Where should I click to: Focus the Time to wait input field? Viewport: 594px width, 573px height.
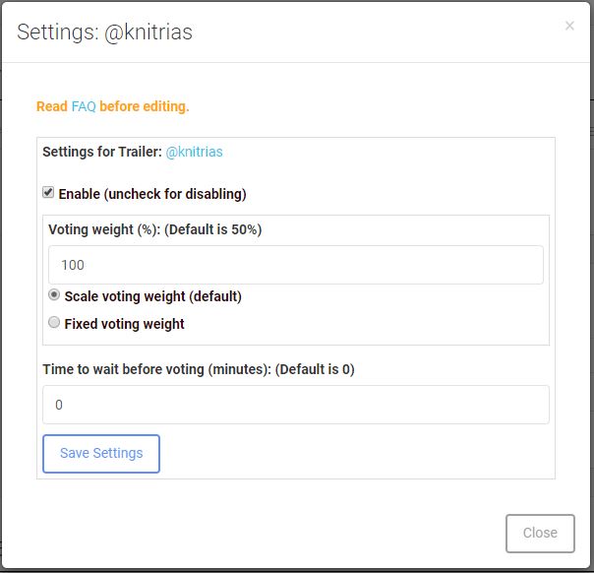(x=295, y=405)
